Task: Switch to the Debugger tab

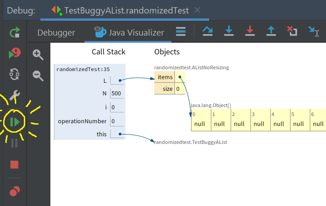Action: (56, 32)
